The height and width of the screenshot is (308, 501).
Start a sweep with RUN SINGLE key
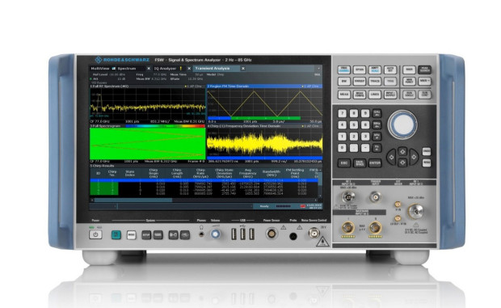(409, 95)
